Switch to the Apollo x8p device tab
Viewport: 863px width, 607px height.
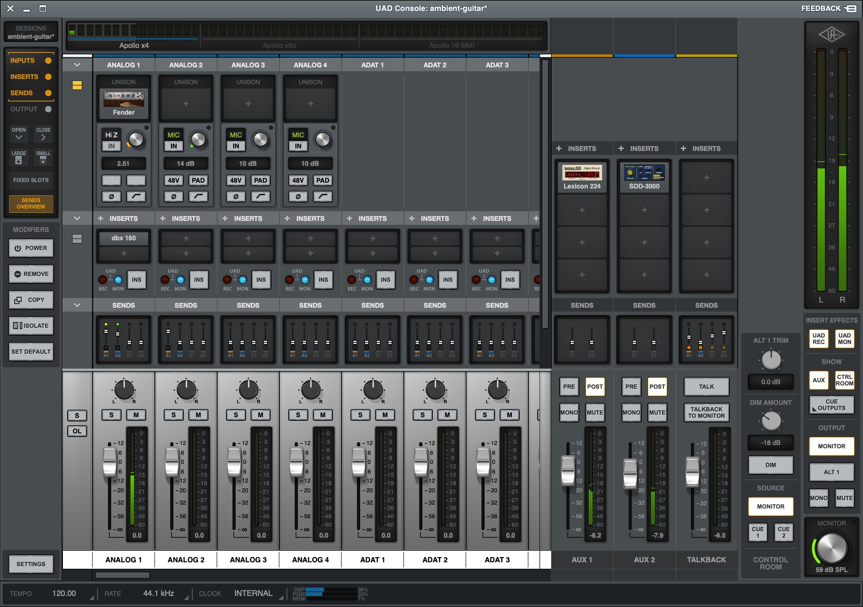(280, 45)
